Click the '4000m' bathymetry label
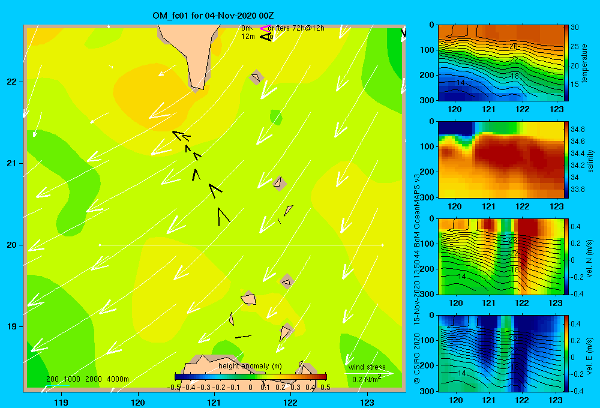The height and width of the screenshot is (408, 600). [x=118, y=379]
